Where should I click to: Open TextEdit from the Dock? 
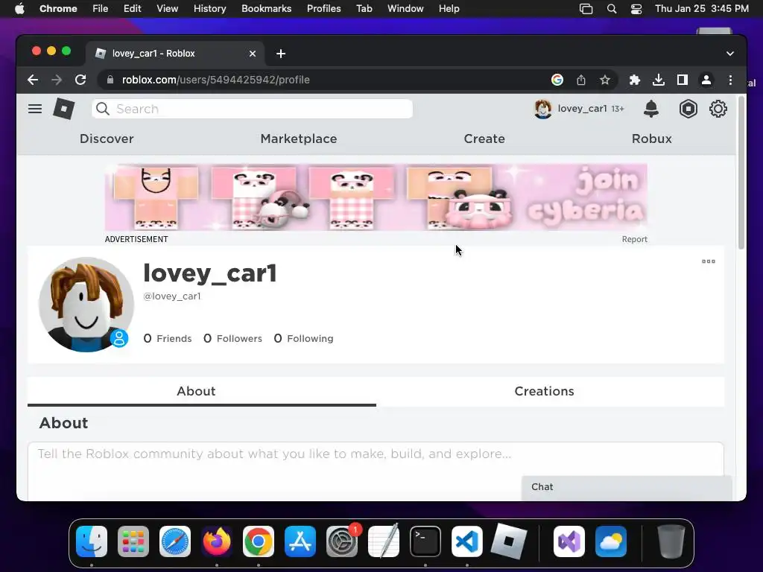click(384, 541)
